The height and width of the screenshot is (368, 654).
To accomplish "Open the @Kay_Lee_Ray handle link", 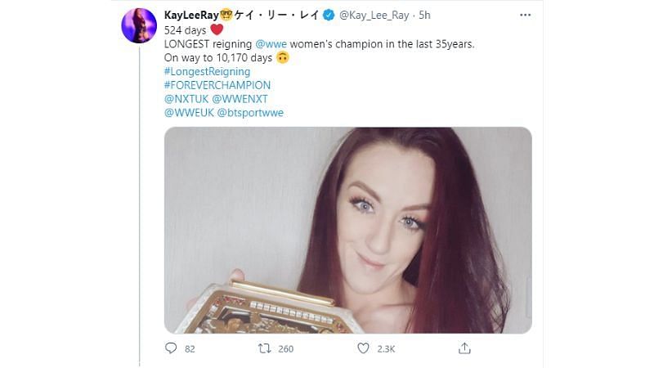I will point(374,16).
